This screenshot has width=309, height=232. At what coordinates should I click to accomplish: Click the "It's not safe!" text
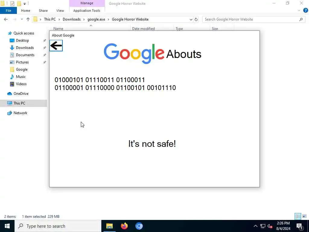tap(152, 143)
